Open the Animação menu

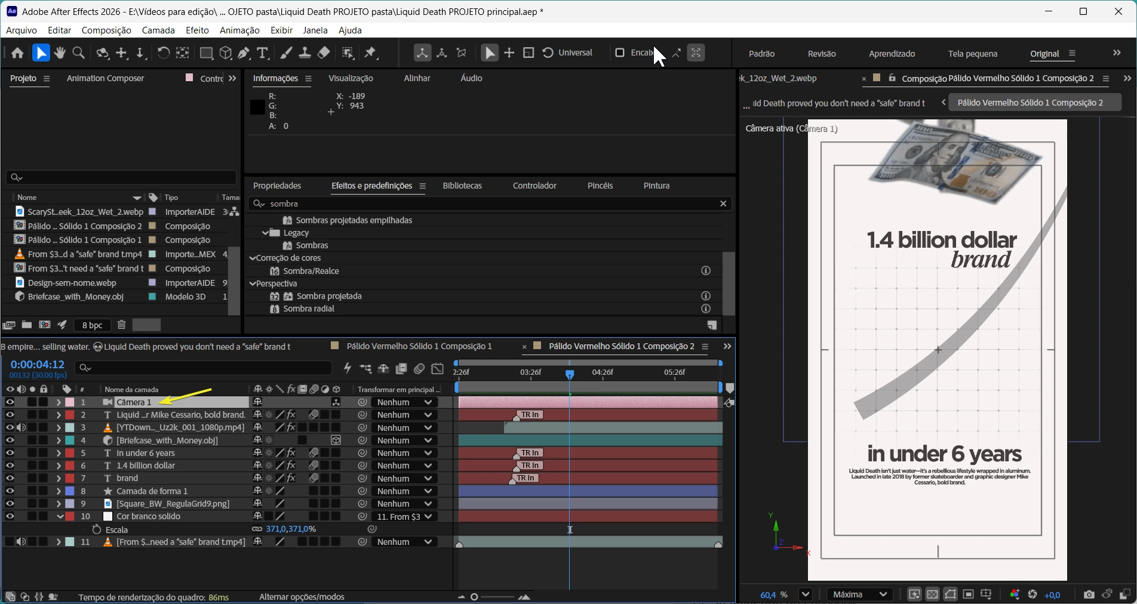click(239, 30)
